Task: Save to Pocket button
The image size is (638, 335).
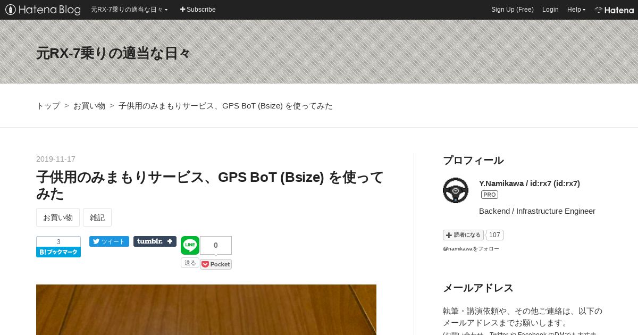Action: (x=216, y=264)
